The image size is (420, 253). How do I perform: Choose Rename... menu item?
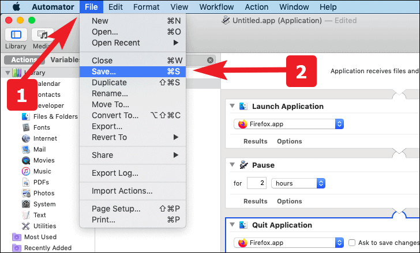(133, 93)
